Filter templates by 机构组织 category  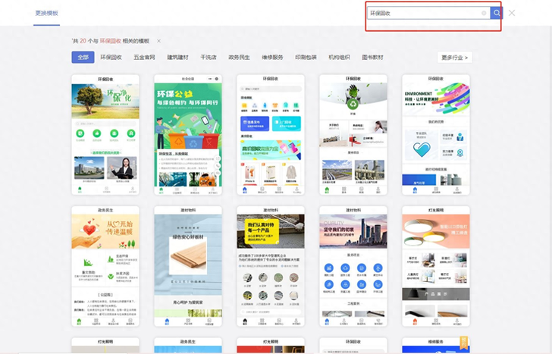[x=339, y=57]
